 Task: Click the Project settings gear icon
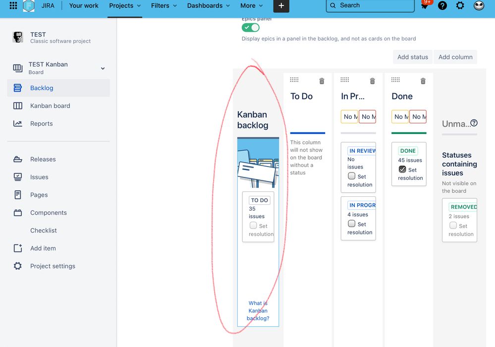pos(18,266)
